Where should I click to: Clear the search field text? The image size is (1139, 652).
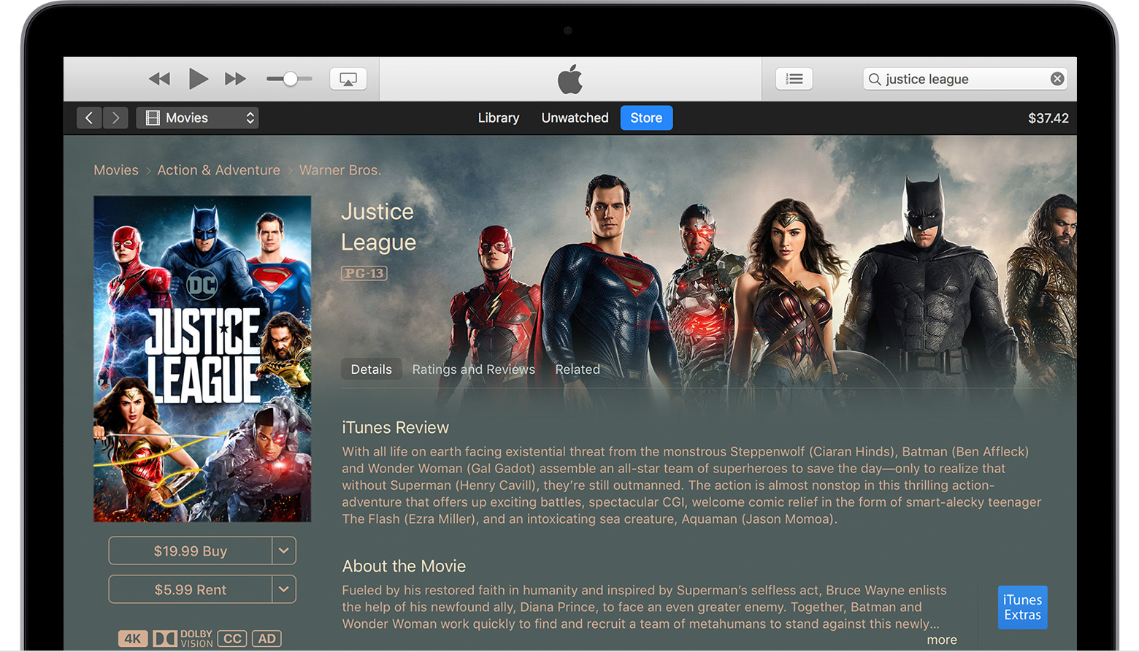(1056, 79)
